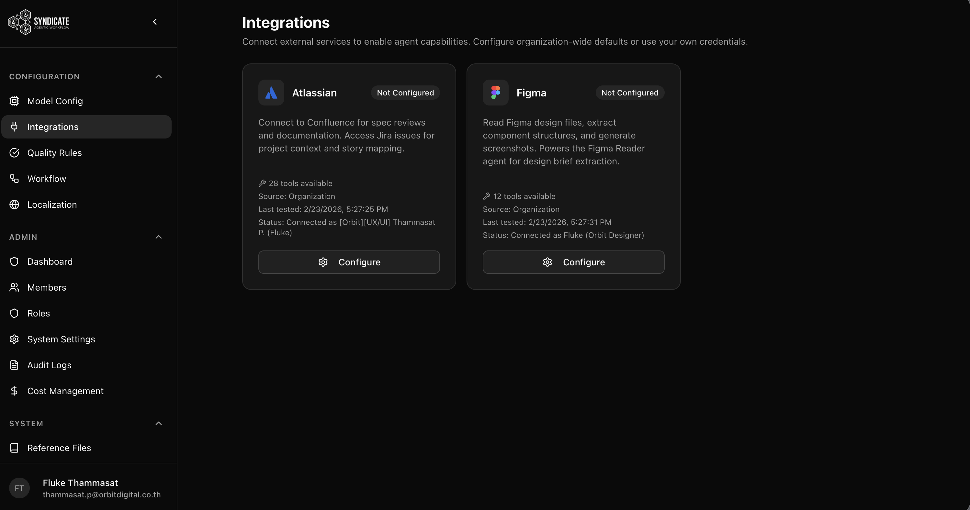Collapse the Configuration section

click(x=159, y=76)
